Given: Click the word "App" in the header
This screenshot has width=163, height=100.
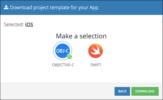Looking at the screenshot, I should tap(94, 8).
